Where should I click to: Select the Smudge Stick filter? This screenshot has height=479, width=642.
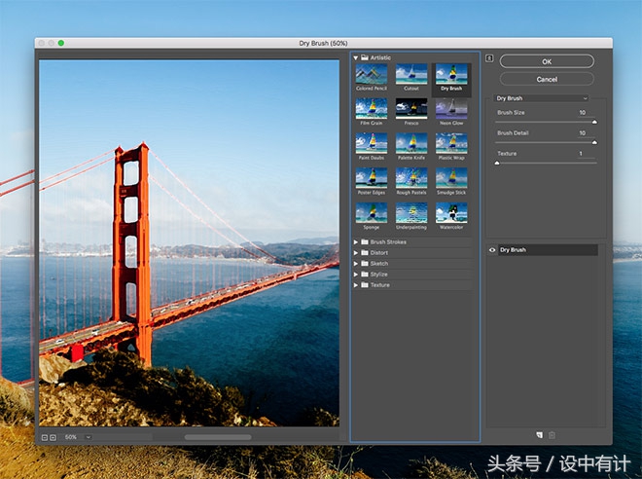tap(450, 177)
